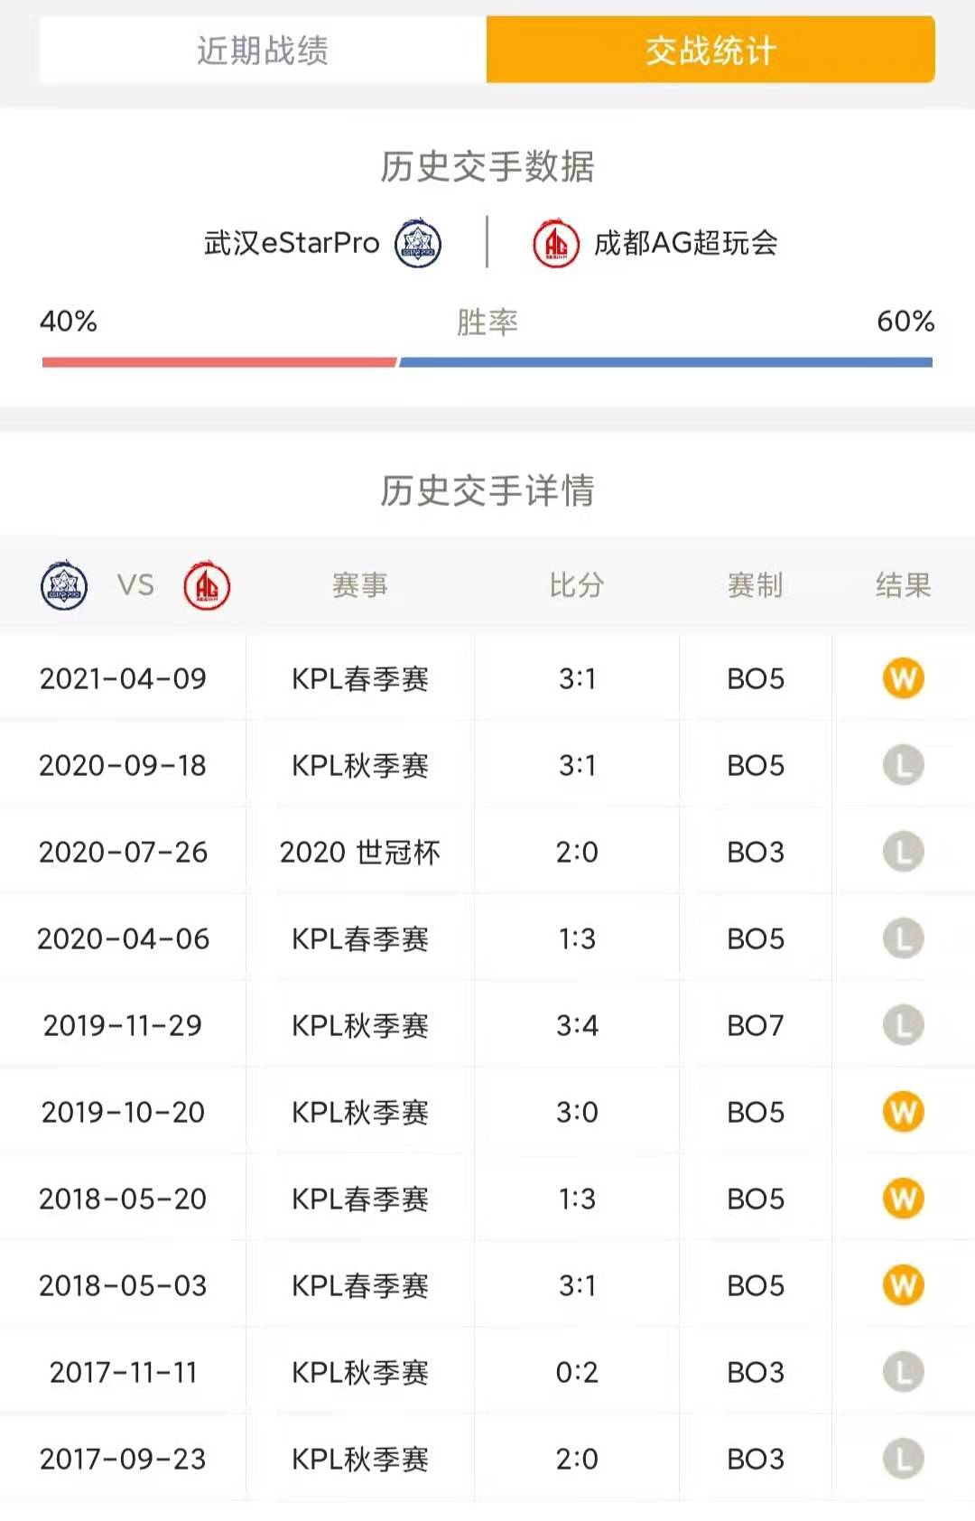Screen dimensions: 975x1521
Task: Click the 3:4 score of BO7 match
Action: [577, 1025]
